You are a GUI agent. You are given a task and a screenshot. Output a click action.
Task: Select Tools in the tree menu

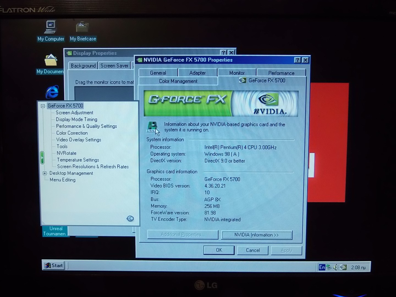[x=62, y=147]
